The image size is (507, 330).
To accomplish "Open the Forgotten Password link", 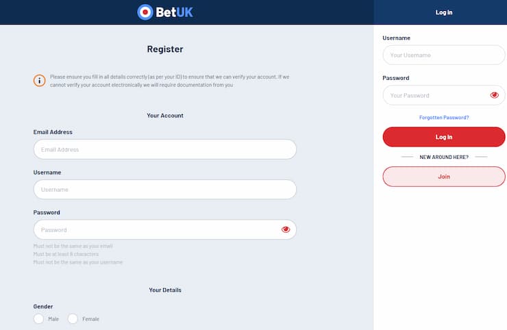I will click(444, 118).
